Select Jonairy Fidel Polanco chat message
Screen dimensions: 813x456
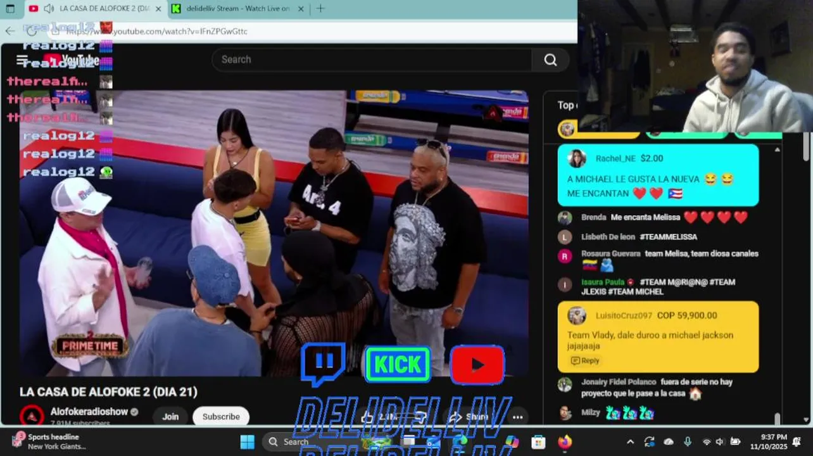659,388
